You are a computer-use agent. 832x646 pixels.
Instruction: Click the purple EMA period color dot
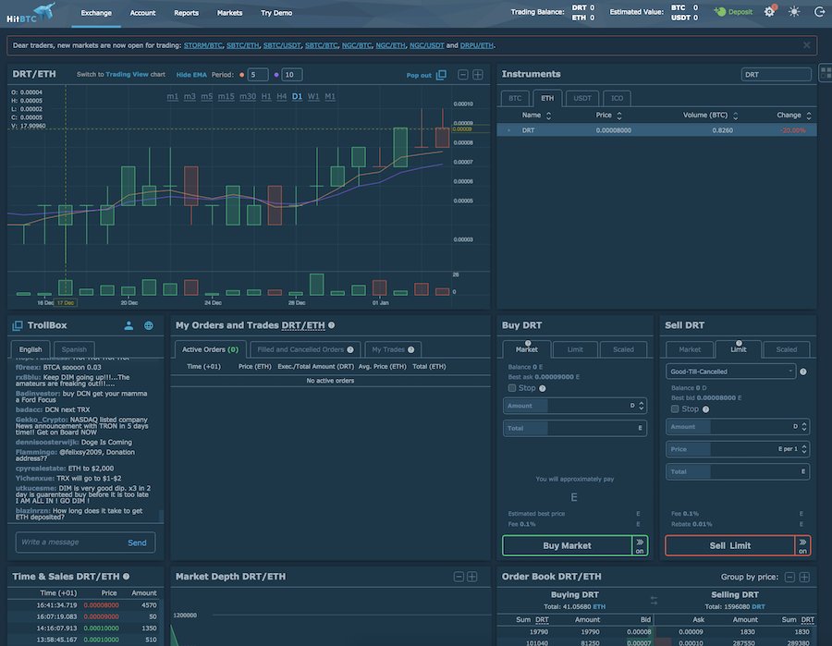[276, 75]
